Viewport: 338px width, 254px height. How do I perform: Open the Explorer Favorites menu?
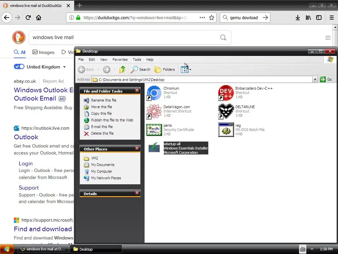(x=120, y=60)
